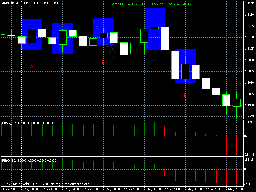The image size is (256, 192).
Task: Select the red marker beneath the tallest blue box
Action: tap(154, 60)
